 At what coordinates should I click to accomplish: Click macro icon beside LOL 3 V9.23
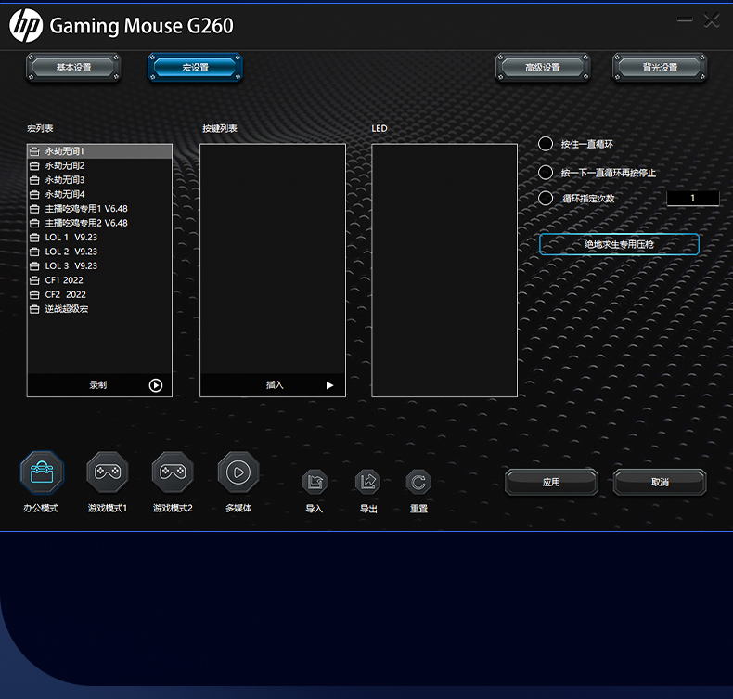point(34,266)
